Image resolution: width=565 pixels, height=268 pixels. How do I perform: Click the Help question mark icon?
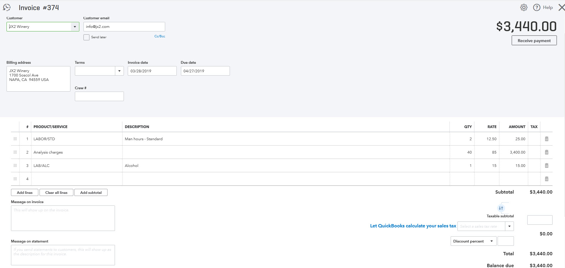(536, 7)
